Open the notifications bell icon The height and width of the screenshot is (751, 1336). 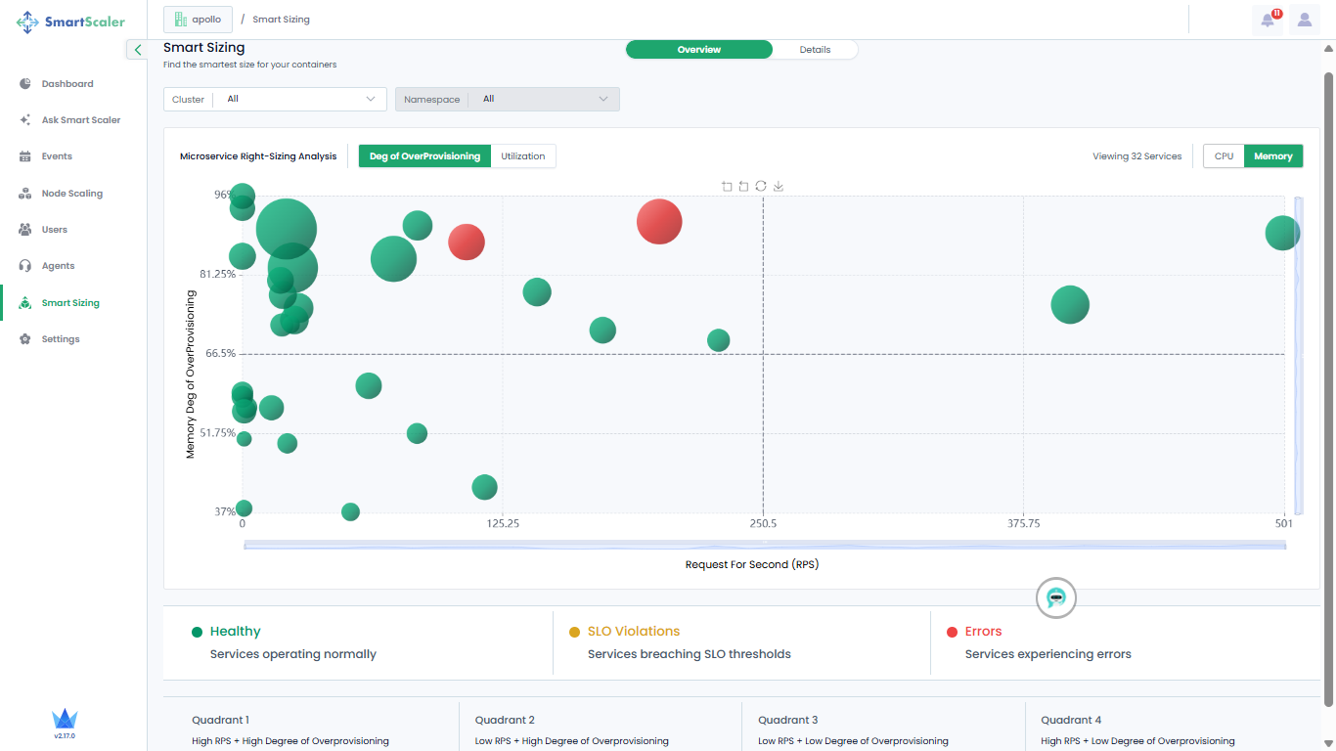(x=1268, y=20)
